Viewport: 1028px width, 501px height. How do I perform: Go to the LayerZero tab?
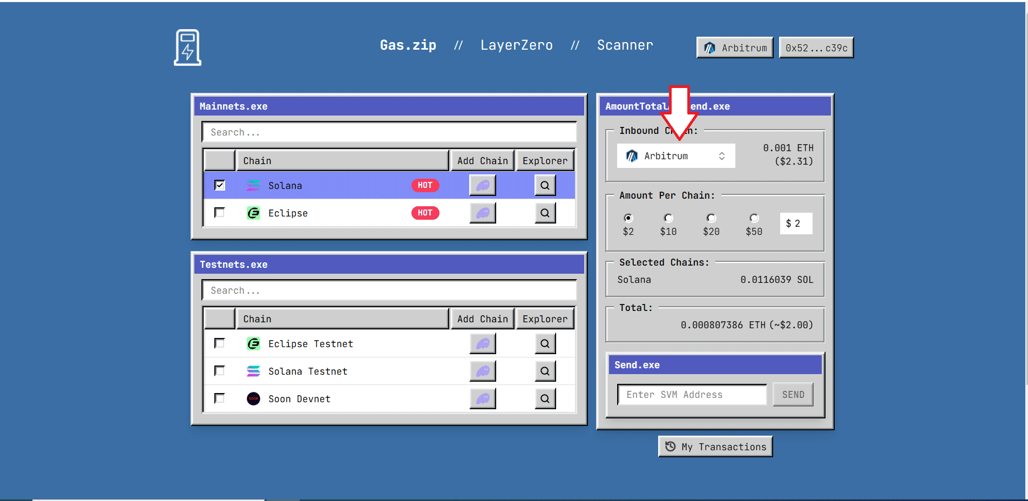517,45
